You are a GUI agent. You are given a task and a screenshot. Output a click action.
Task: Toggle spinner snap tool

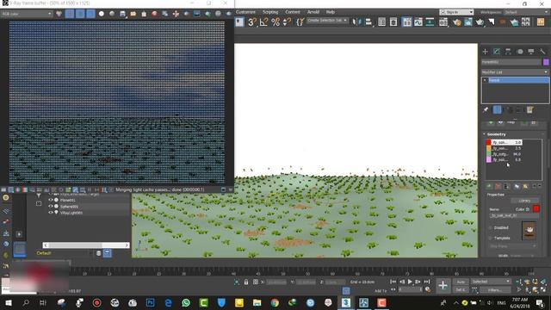287,22
